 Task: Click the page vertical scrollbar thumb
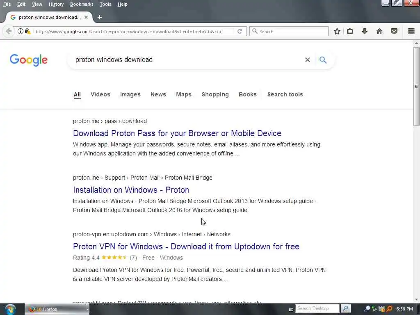(416, 86)
